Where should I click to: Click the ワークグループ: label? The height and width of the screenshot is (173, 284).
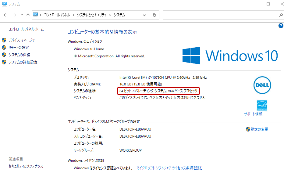(x=83, y=150)
